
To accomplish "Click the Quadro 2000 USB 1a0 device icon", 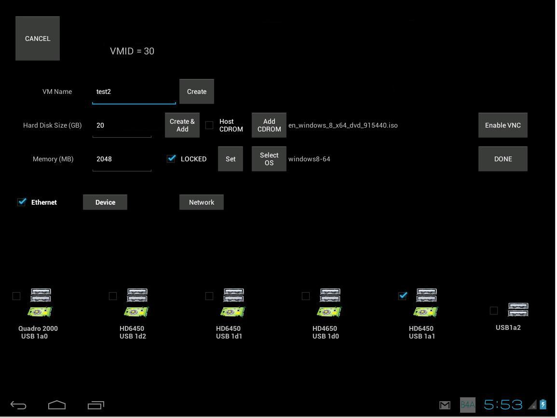I will pyautogui.click(x=40, y=302).
